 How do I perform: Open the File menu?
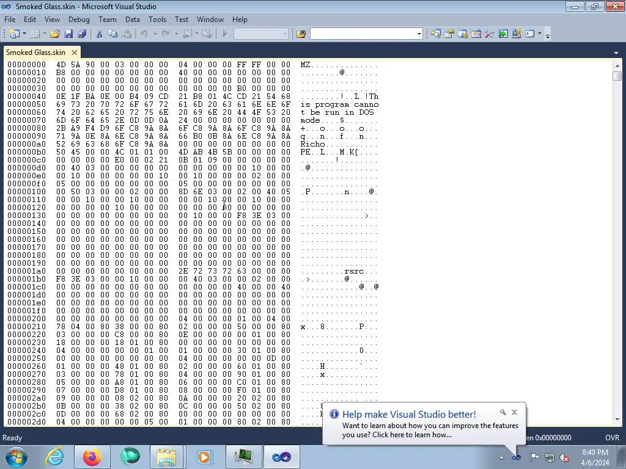coord(10,19)
